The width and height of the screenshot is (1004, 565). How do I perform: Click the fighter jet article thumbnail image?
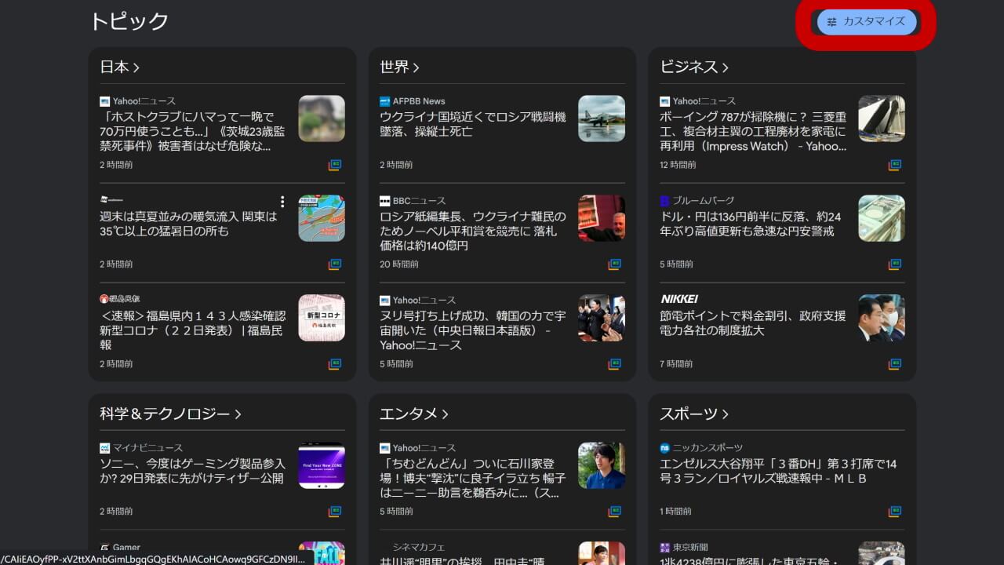pos(601,118)
